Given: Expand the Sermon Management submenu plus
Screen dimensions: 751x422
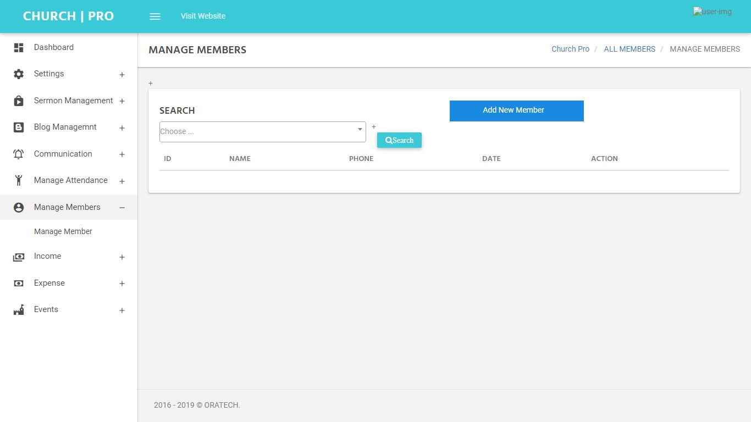Looking at the screenshot, I should 122,101.
